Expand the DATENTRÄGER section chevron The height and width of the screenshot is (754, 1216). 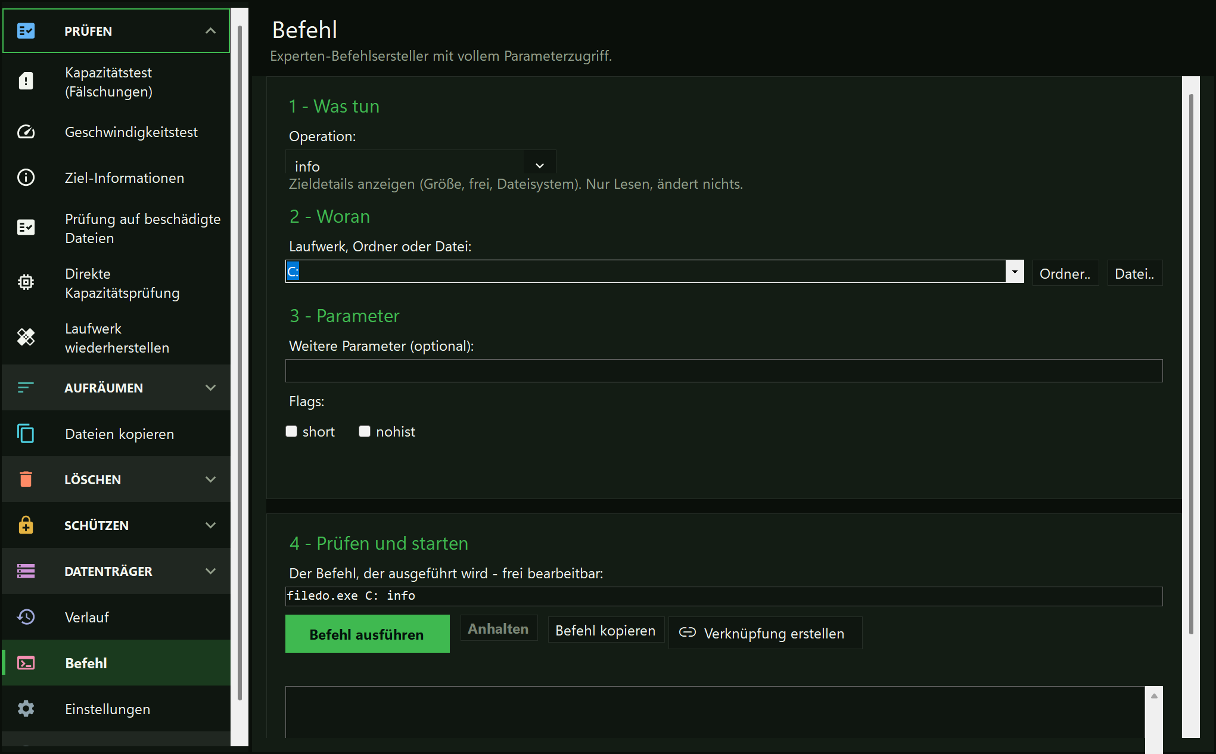coord(210,571)
